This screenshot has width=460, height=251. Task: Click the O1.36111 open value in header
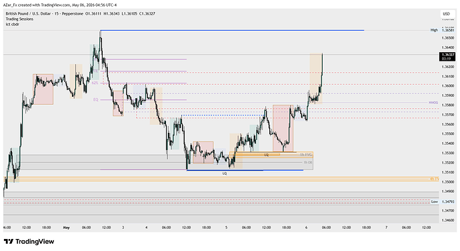pos(93,13)
